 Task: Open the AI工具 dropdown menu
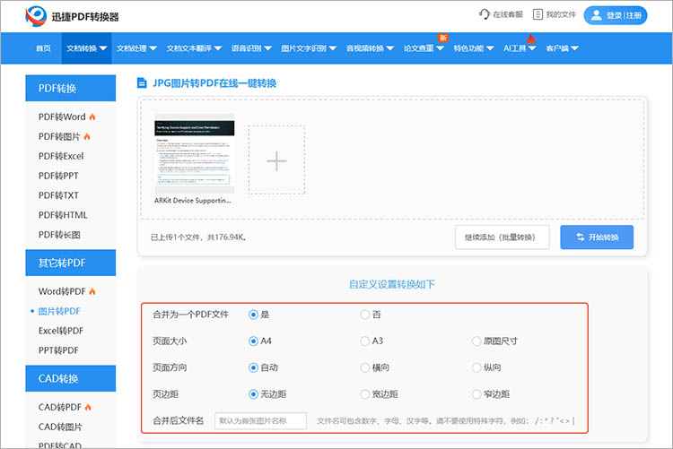click(520, 48)
